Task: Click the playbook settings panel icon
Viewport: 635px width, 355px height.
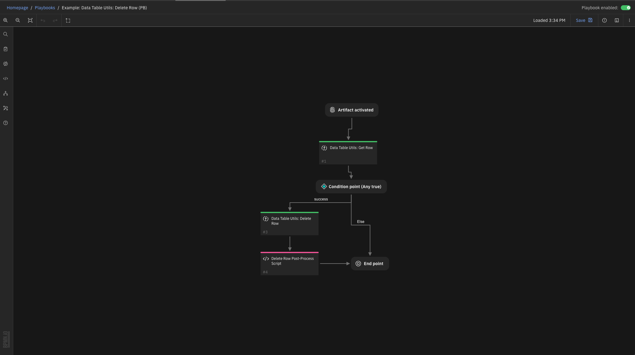Action: [617, 20]
